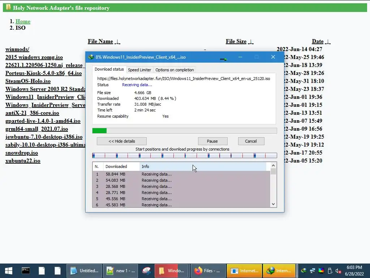Cancel the current download
Image resolution: width=370 pixels, height=278 pixels.
click(251, 141)
